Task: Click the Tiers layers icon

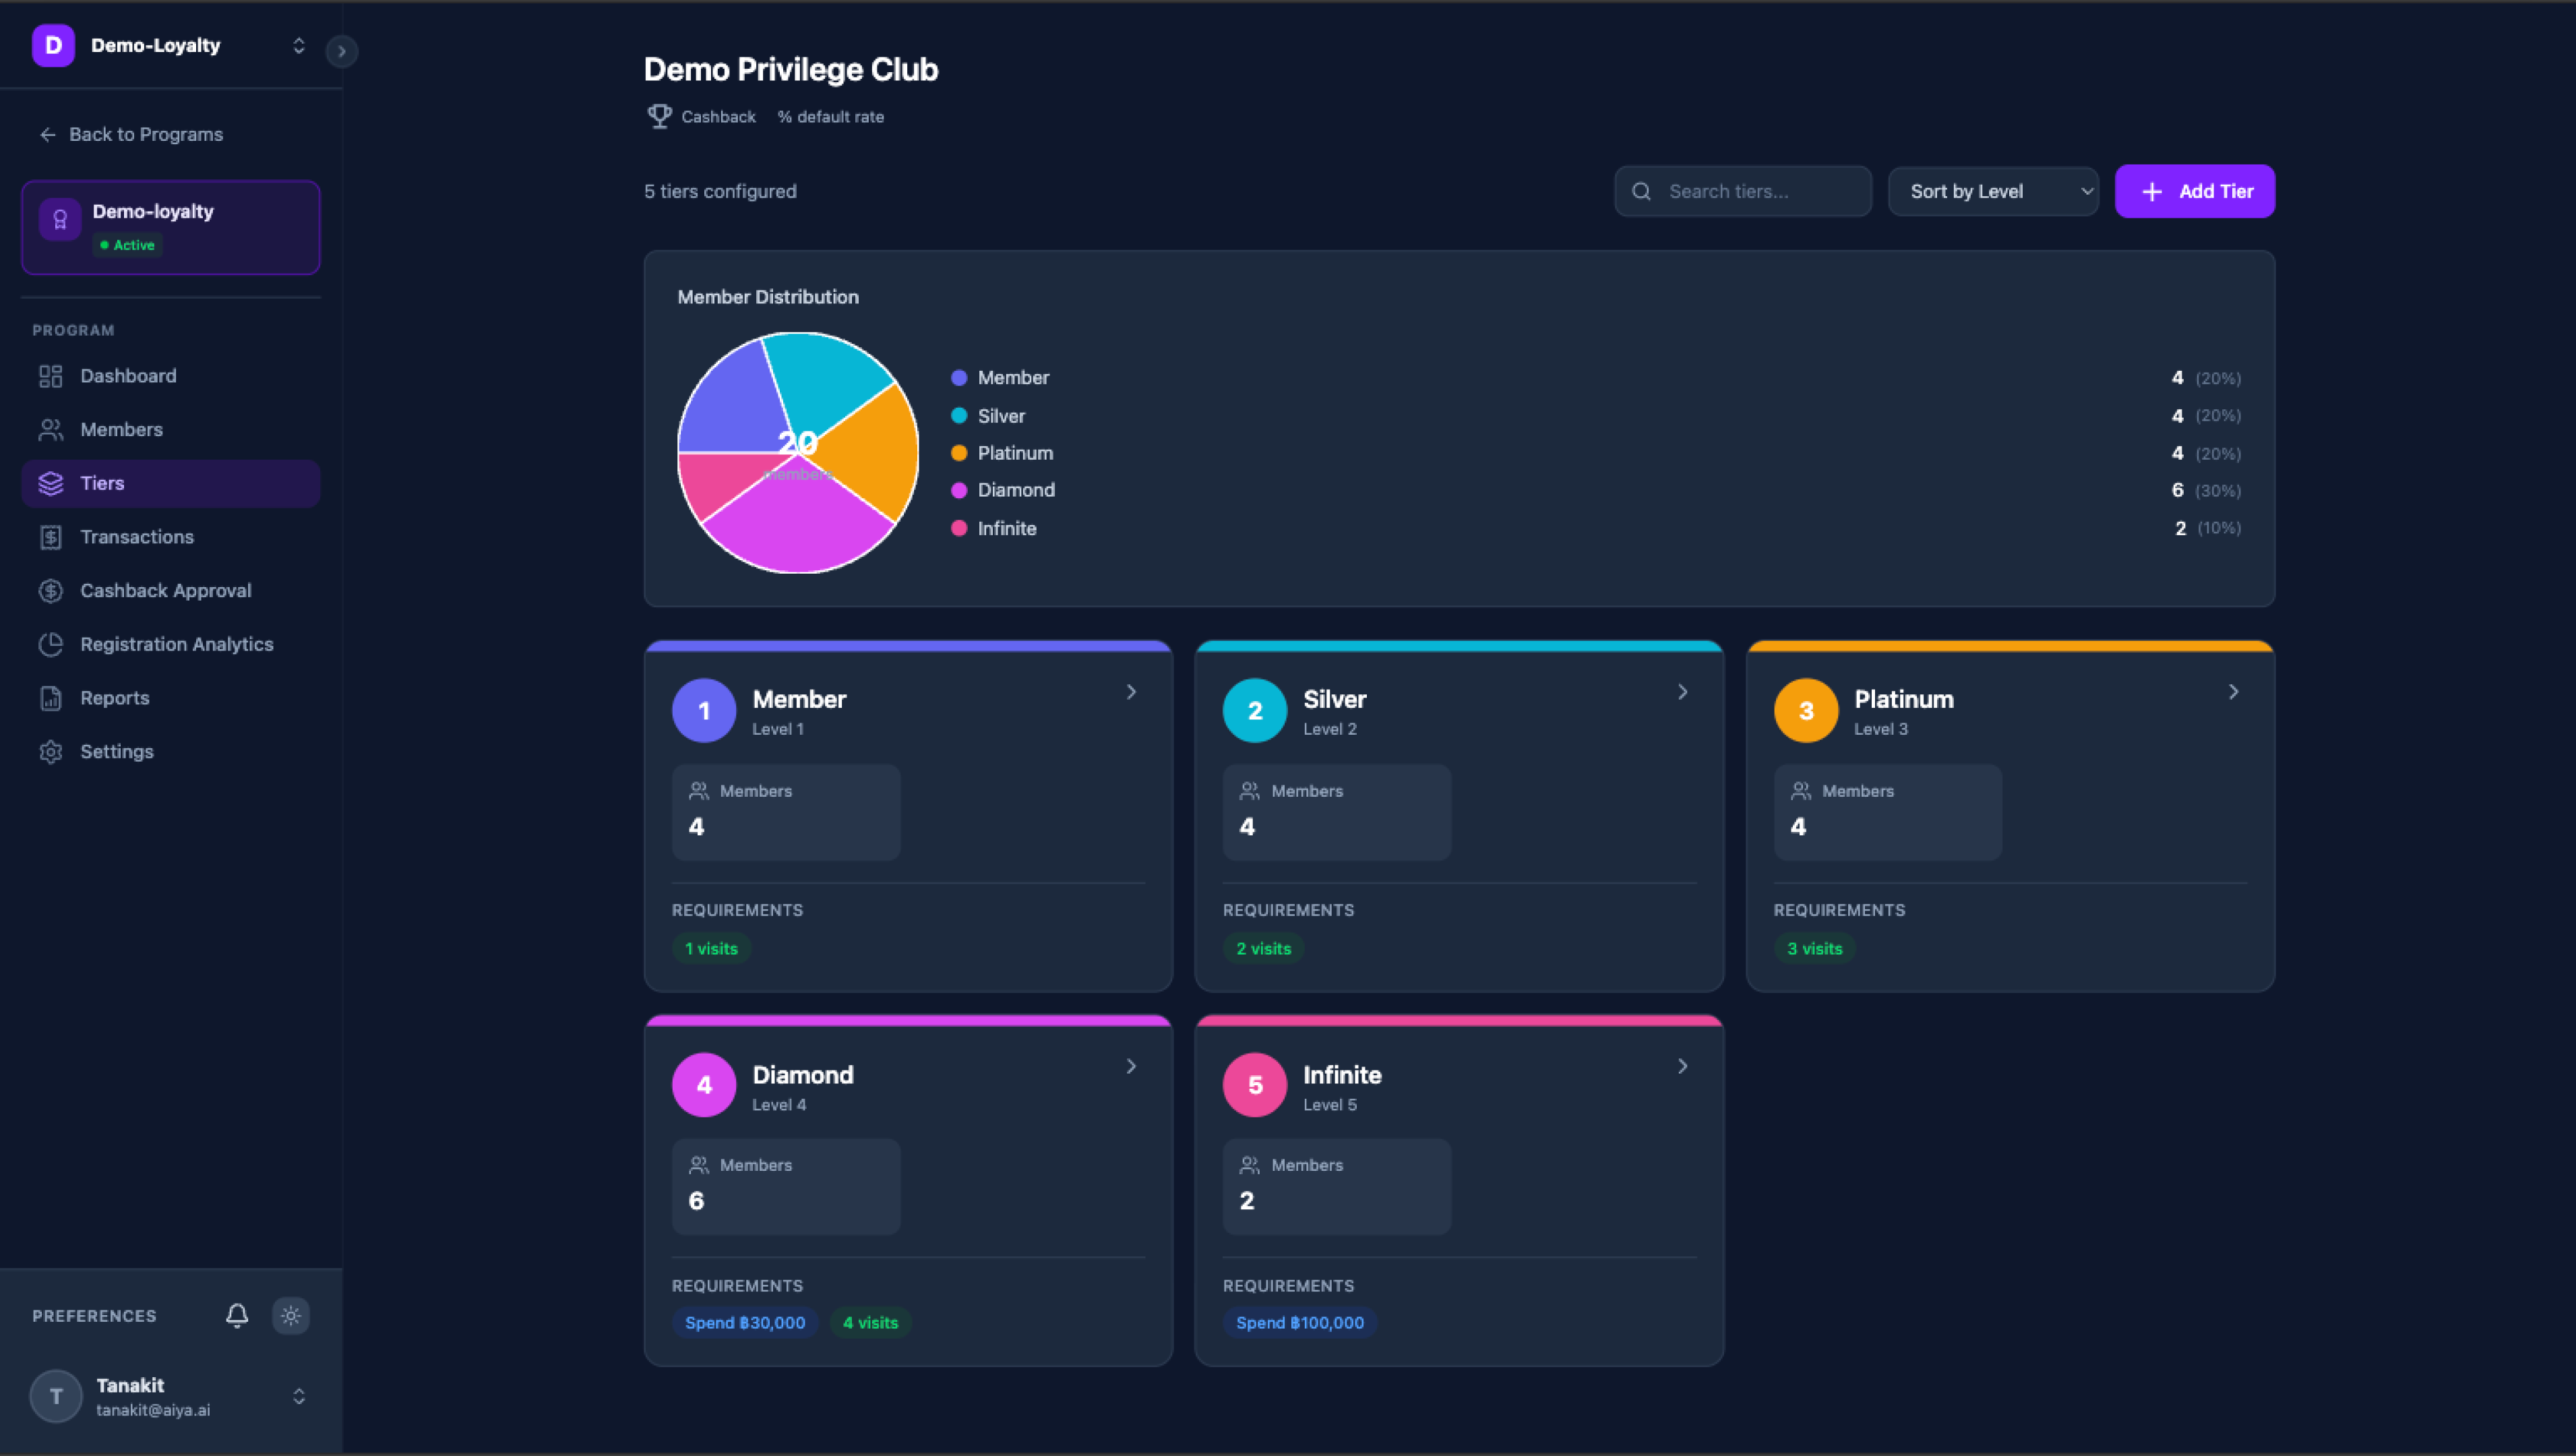Action: click(x=52, y=483)
